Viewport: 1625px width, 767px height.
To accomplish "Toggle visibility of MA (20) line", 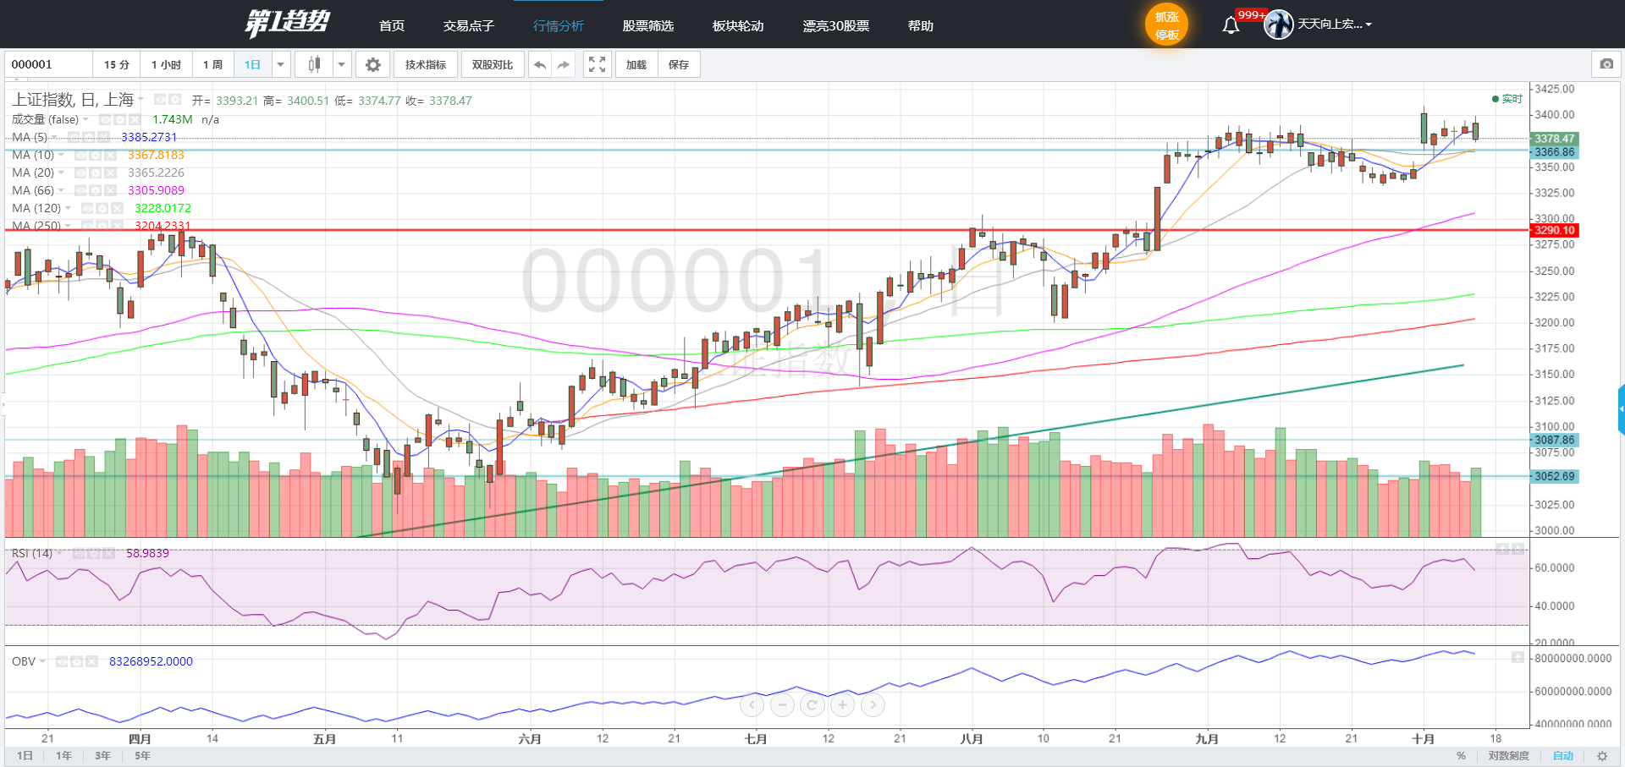I will 81,173.
